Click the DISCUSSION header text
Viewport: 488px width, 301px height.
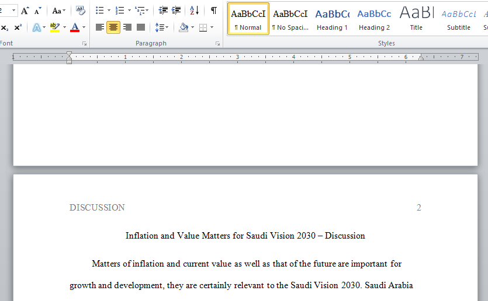pos(97,208)
